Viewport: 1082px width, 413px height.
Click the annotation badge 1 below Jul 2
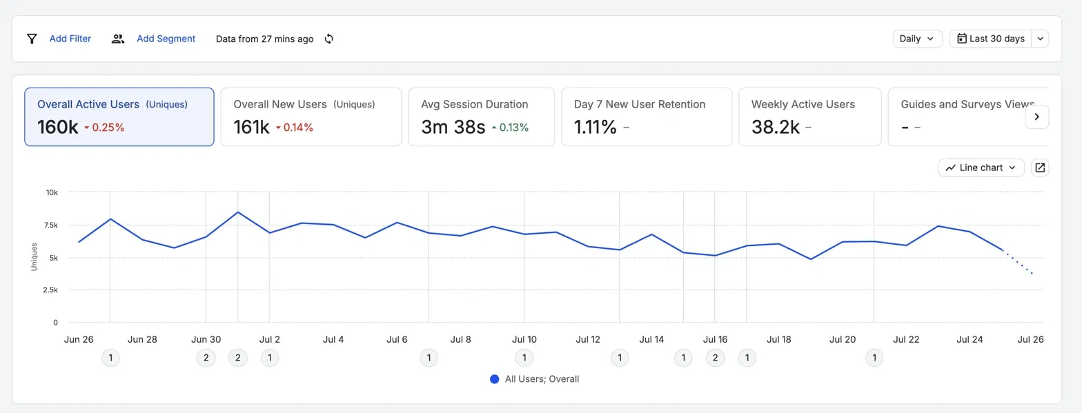pyautogui.click(x=270, y=358)
